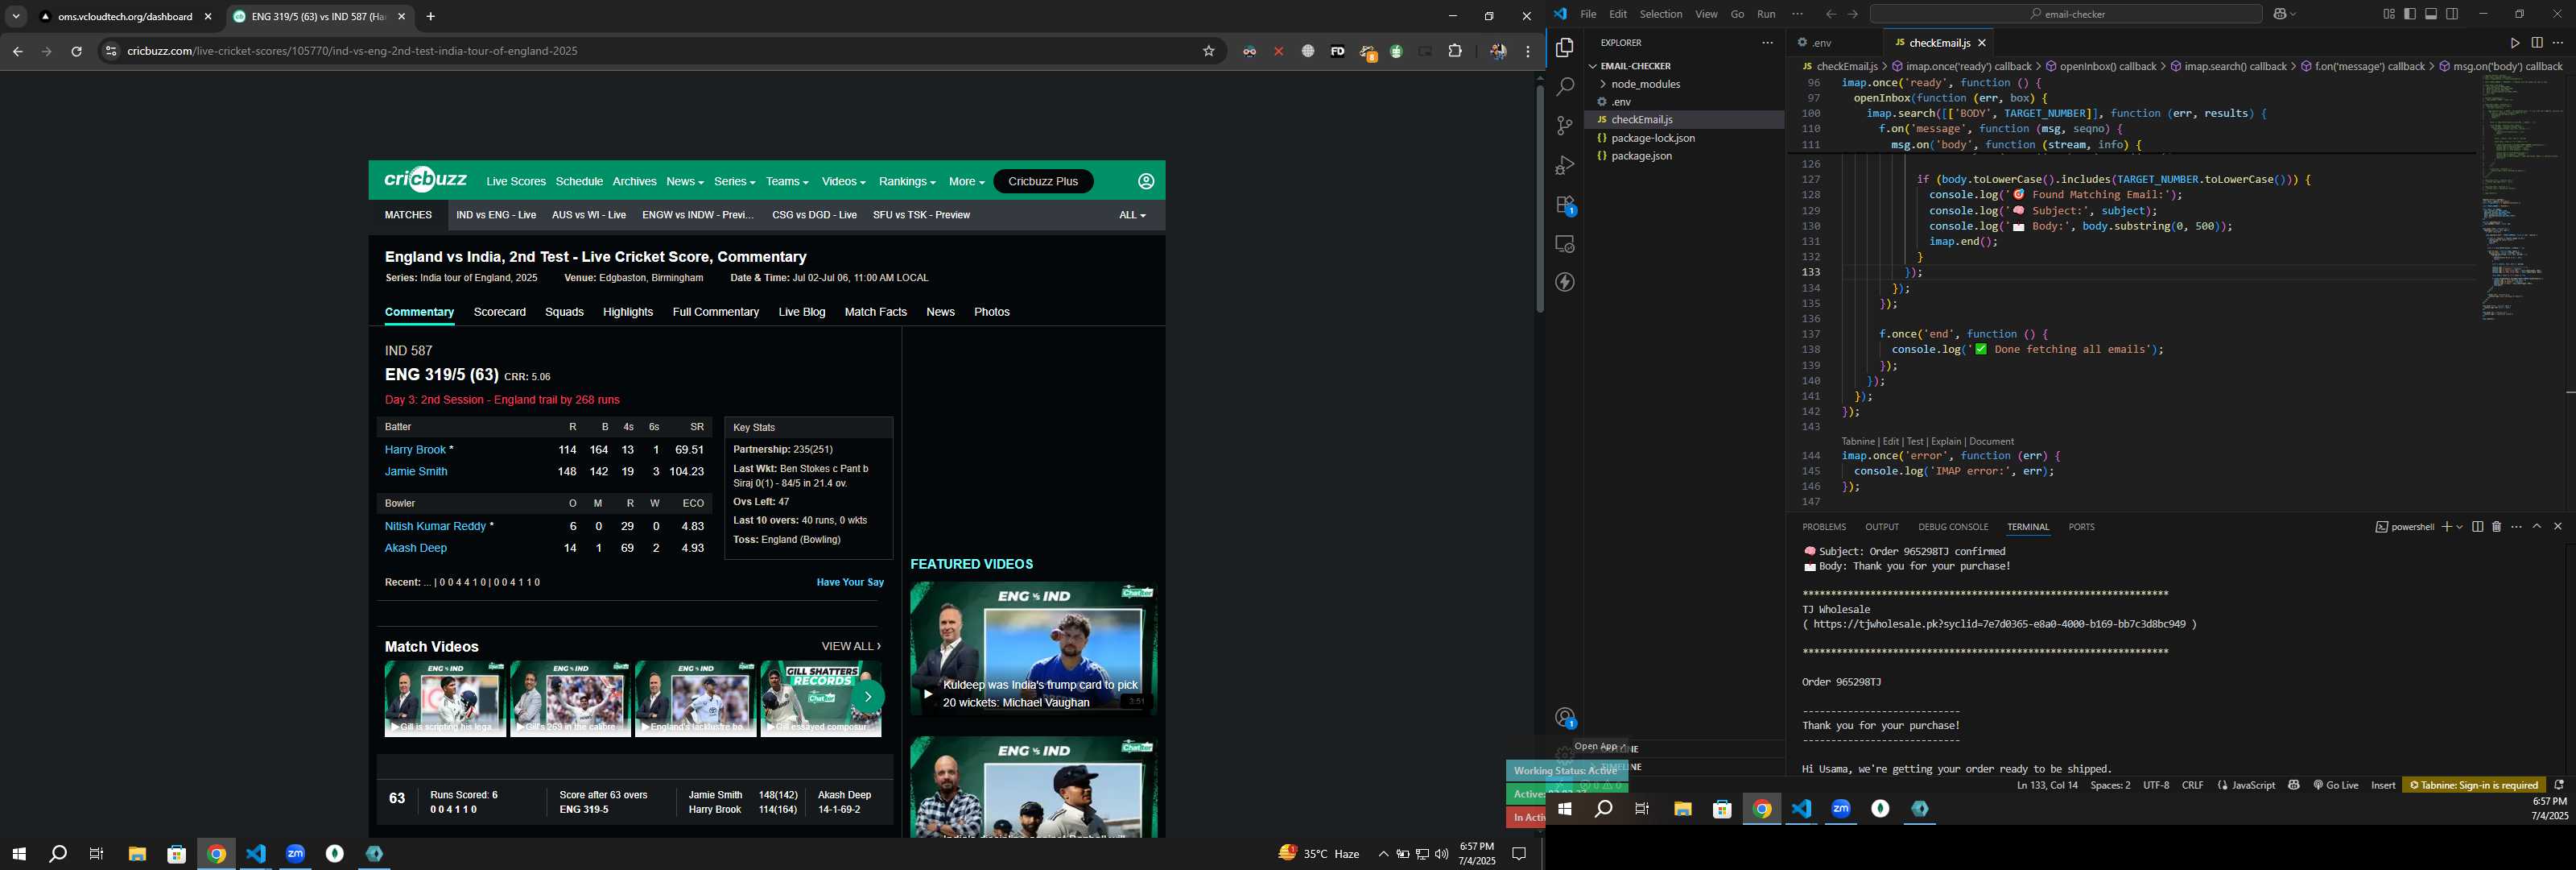The width and height of the screenshot is (2576, 870).
Task: Toggle VS Code bottom panel visibility
Action: 2431,14
